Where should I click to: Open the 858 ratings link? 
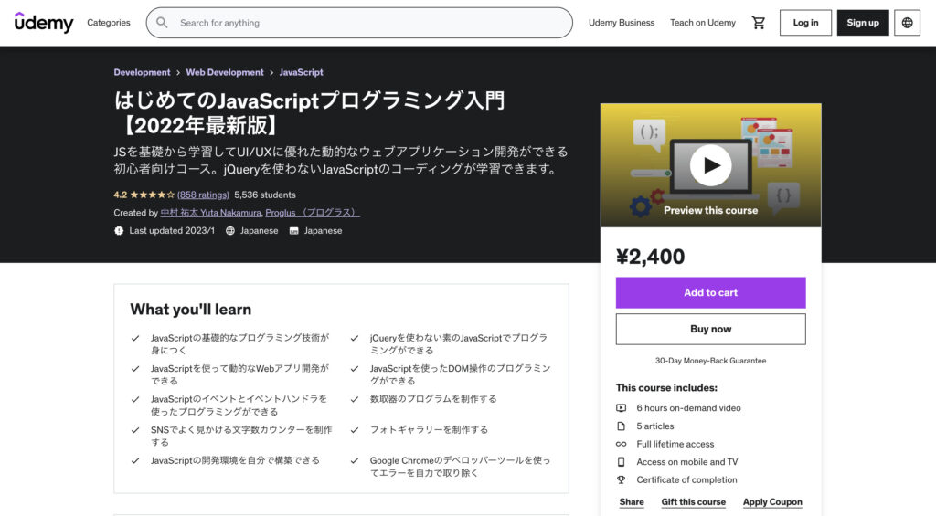203,195
